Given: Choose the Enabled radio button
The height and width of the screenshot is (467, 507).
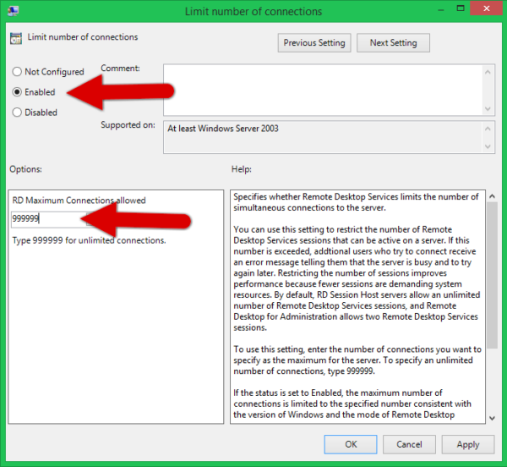Looking at the screenshot, I should (18, 91).
